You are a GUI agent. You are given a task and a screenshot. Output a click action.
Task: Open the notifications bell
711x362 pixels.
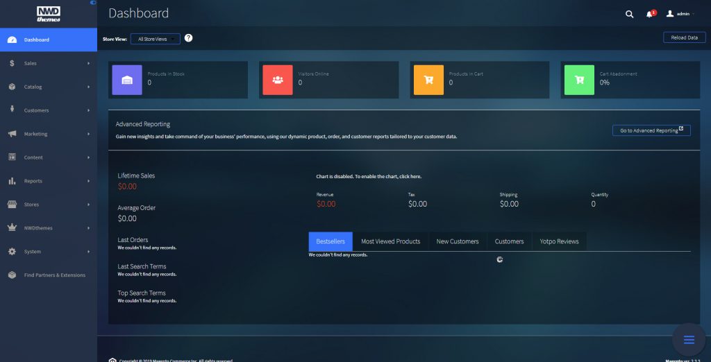click(650, 14)
